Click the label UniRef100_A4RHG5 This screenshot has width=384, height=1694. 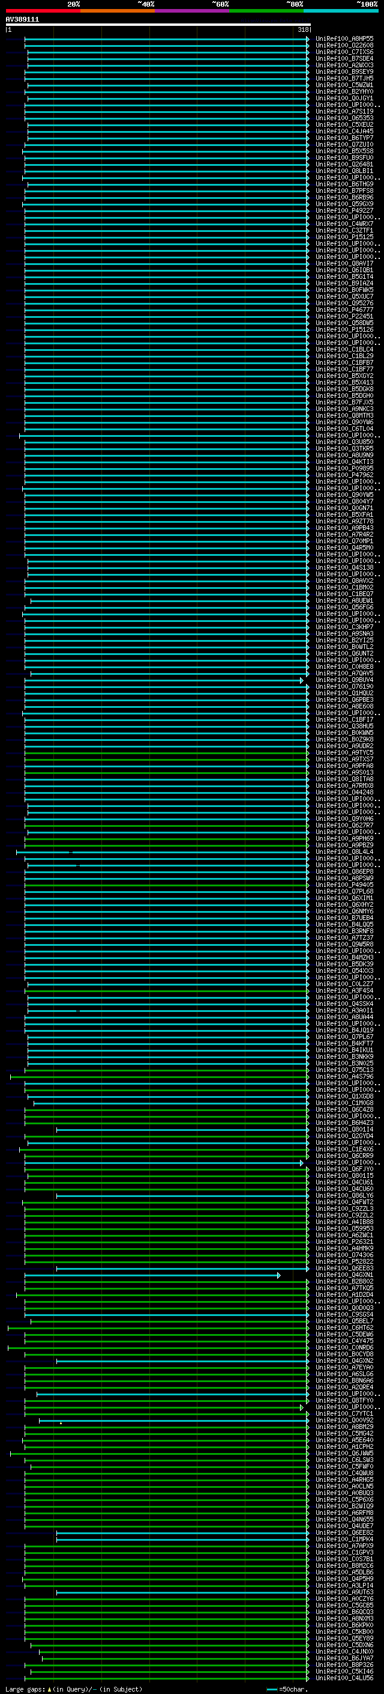[x=344, y=1479]
